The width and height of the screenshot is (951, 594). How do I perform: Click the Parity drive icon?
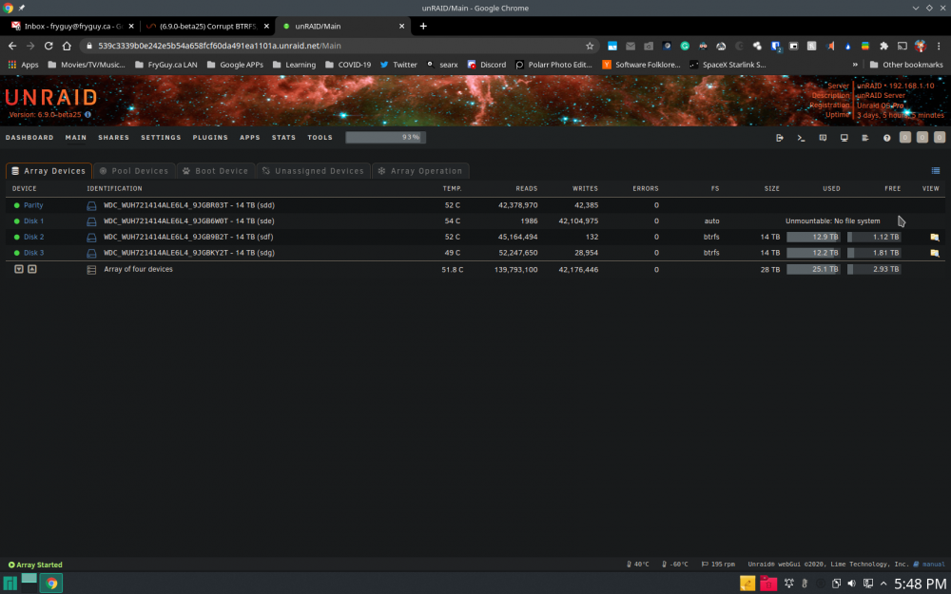(91, 205)
